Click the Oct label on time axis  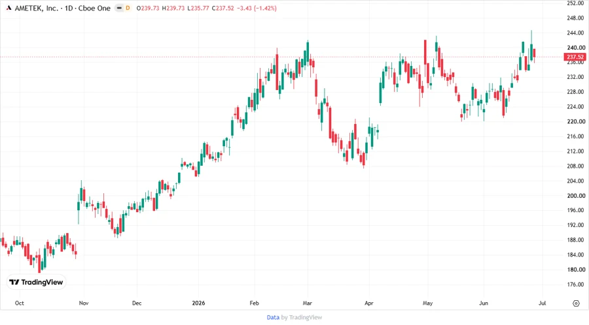pyautogui.click(x=19, y=303)
